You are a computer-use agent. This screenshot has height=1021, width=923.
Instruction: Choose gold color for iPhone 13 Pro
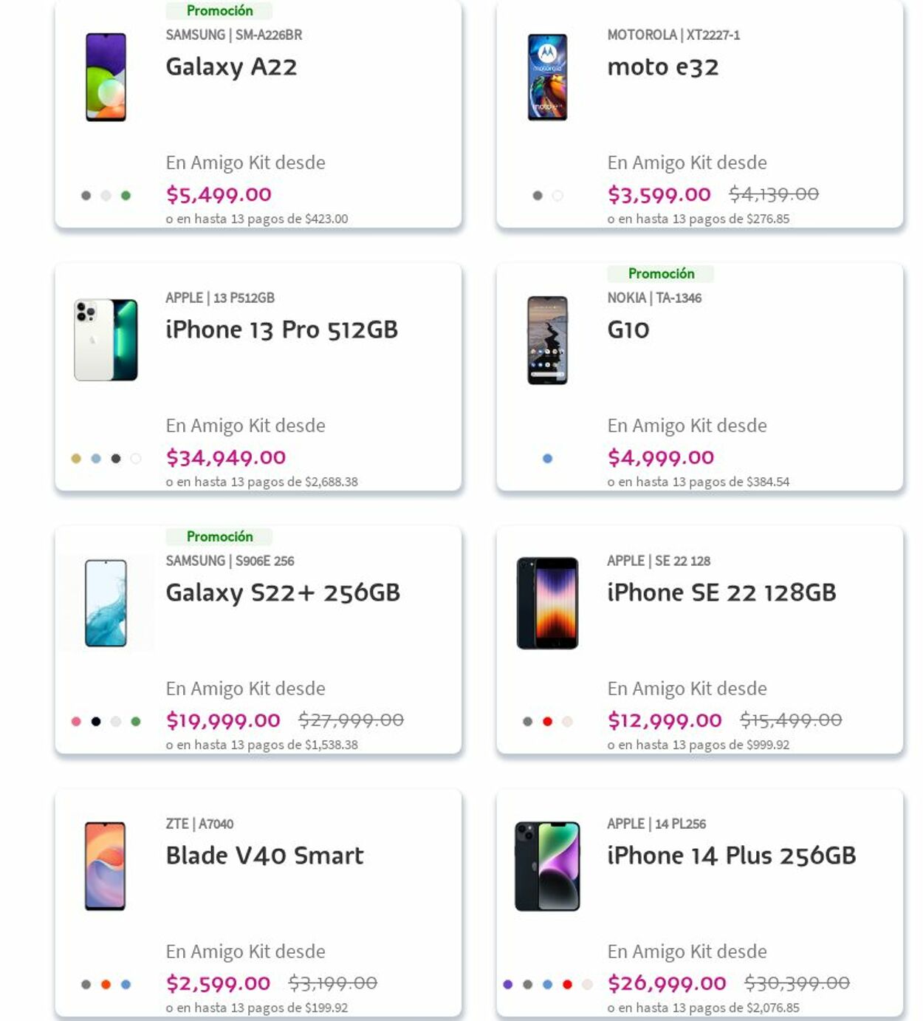click(76, 459)
